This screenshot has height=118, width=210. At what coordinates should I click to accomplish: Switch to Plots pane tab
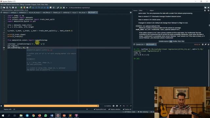coord(179,41)
